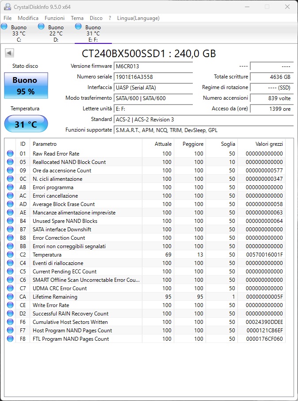Click the CrystalDiskInfo app icon in title bar
The width and height of the screenshot is (298, 401).
point(8,7)
